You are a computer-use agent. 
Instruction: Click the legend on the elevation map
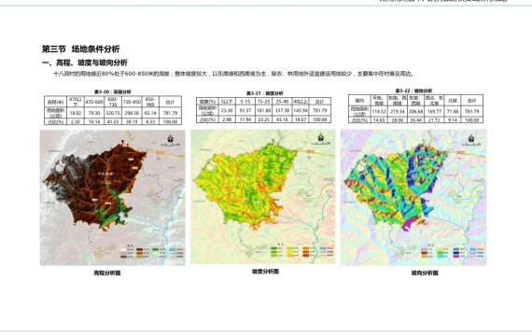tap(151, 251)
